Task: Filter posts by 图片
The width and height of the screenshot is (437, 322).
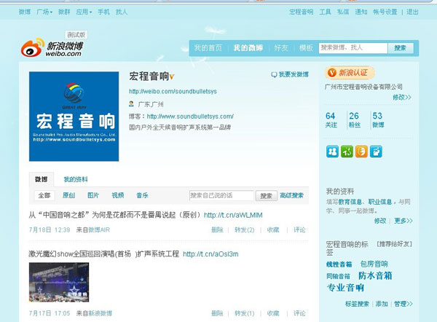Action: [x=93, y=195]
